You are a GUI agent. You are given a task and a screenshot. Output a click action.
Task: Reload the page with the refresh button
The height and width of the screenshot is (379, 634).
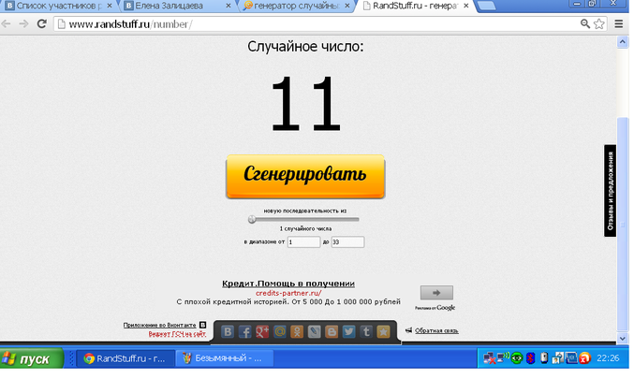pyautogui.click(x=41, y=23)
